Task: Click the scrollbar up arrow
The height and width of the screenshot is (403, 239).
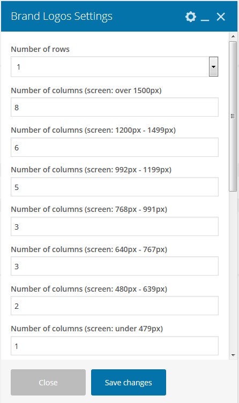Action: coord(233,36)
